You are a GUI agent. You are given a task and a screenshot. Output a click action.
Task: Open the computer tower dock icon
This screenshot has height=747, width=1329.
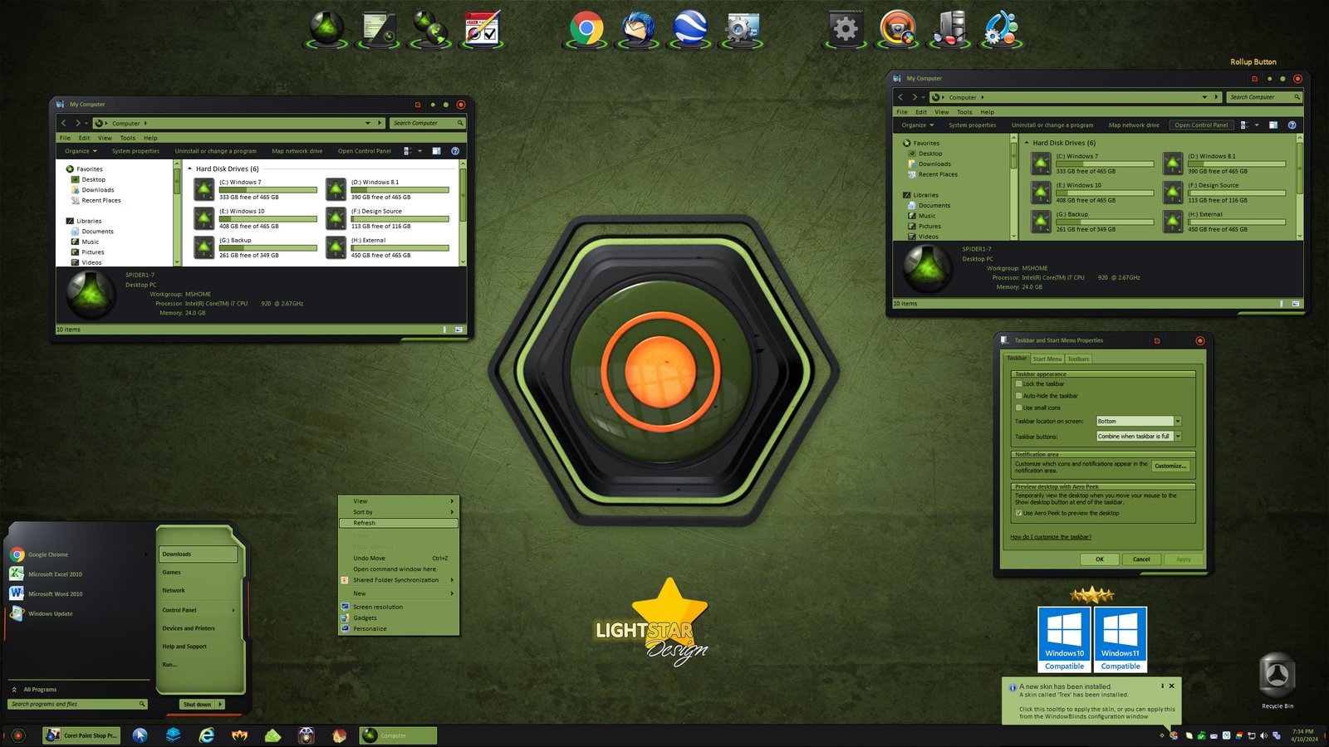click(949, 29)
